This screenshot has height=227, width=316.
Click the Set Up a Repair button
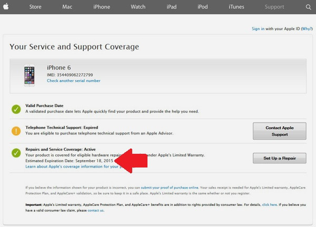tap(280, 158)
